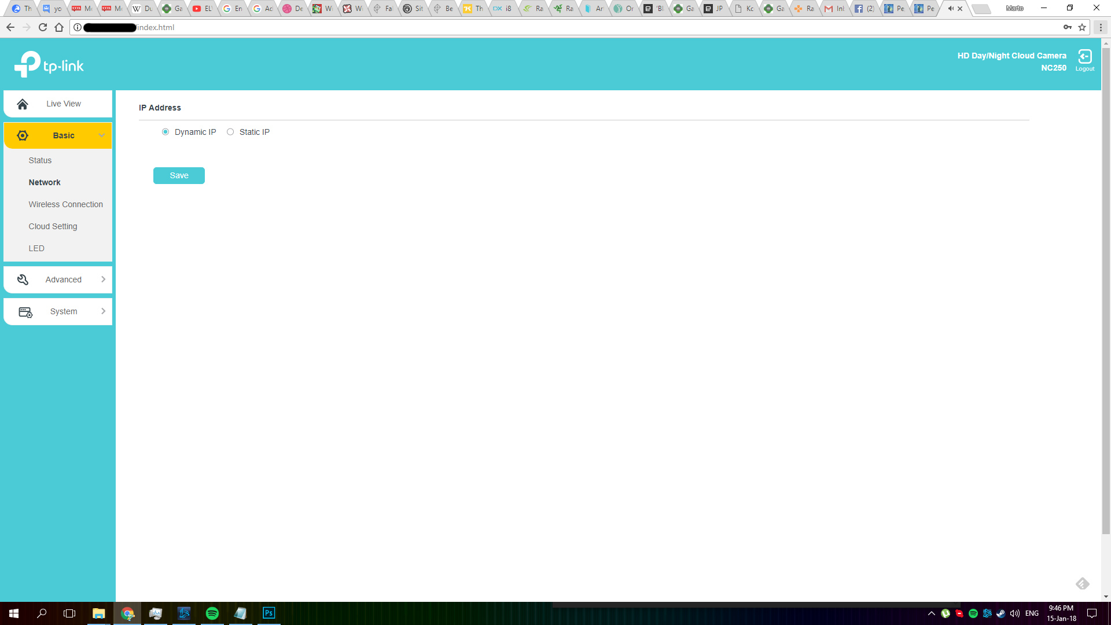Select the Static IP option
Screen dimensions: 1111x625
pos(230,132)
